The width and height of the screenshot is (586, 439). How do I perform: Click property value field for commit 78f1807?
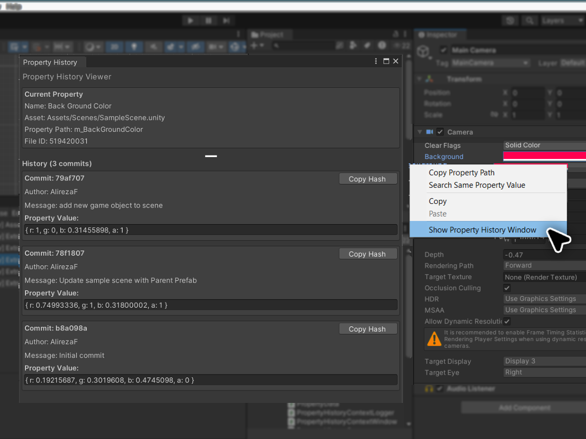click(210, 305)
